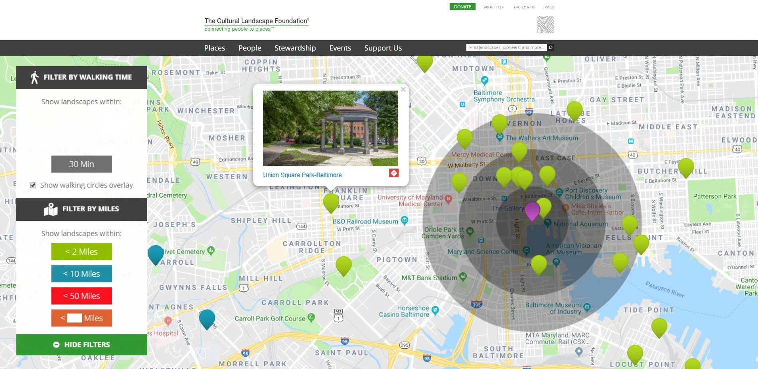Screen dimensions: 758x369
Task: Click the fingerprint logo icon
Action: (x=545, y=24)
